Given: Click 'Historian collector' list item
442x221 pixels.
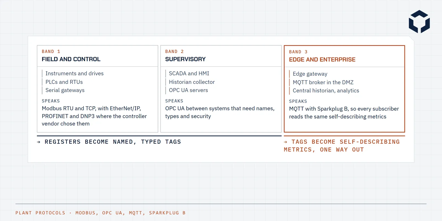Looking at the screenshot, I should click(192, 82).
